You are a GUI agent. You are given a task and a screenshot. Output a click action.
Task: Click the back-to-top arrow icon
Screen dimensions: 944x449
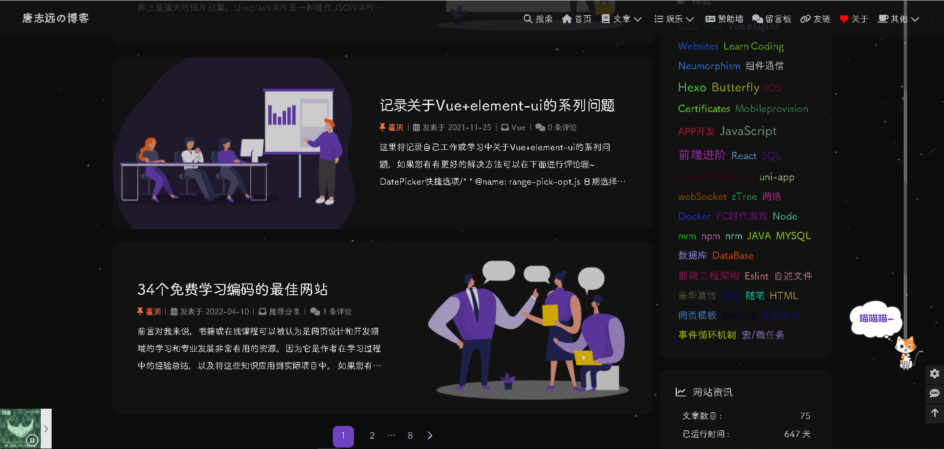935,413
